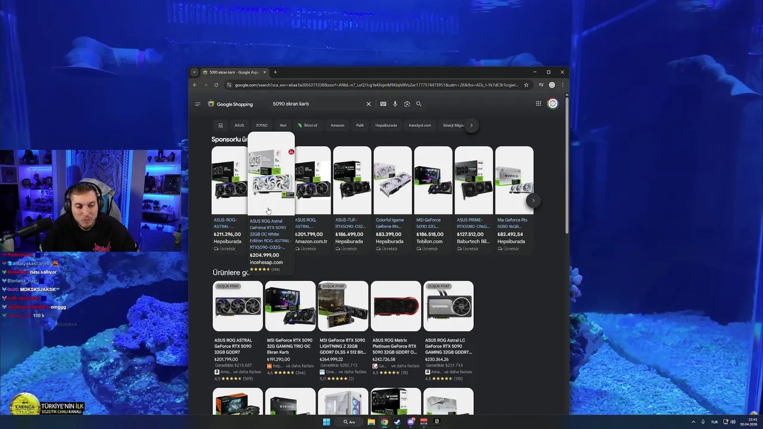Apply the İkinci el filter chip

point(308,125)
